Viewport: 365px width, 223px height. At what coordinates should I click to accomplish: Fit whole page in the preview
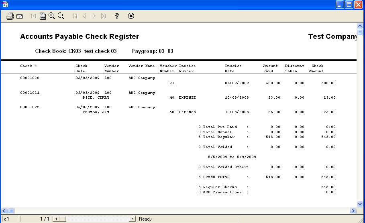[x=43, y=16]
